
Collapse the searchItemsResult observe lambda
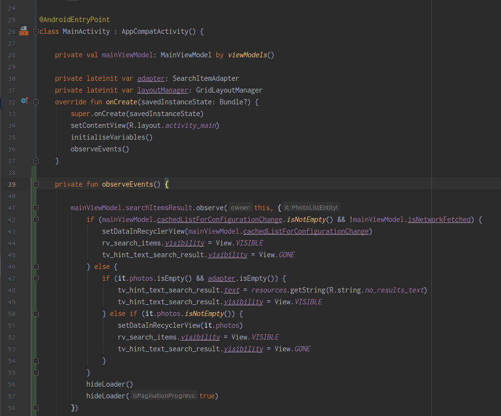click(x=35, y=207)
